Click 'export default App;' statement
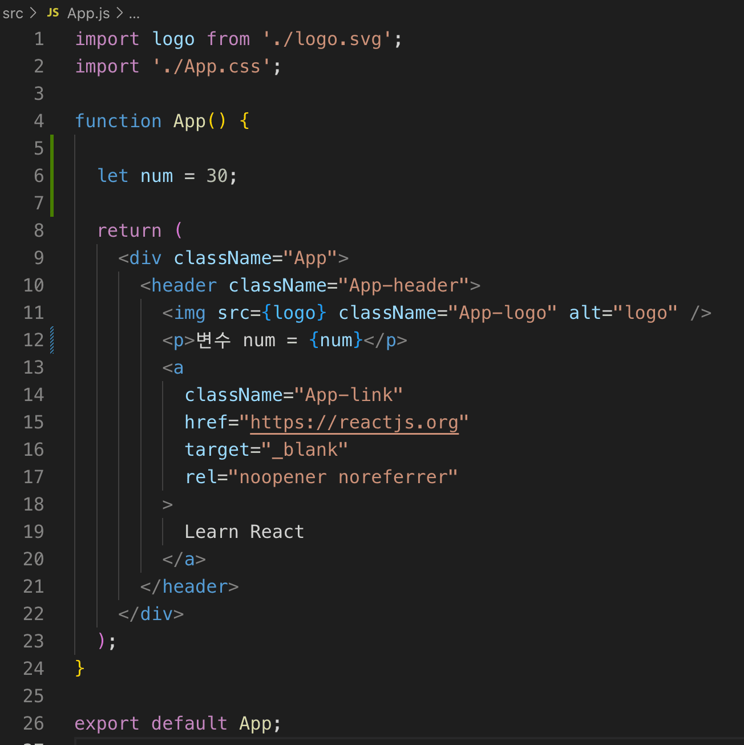 pos(178,723)
